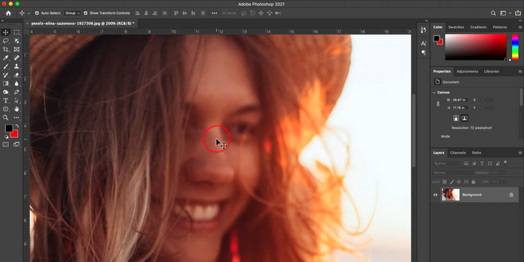This screenshot has width=524, height=262.
Task: Switch to the Paths tab
Action: pos(477,153)
